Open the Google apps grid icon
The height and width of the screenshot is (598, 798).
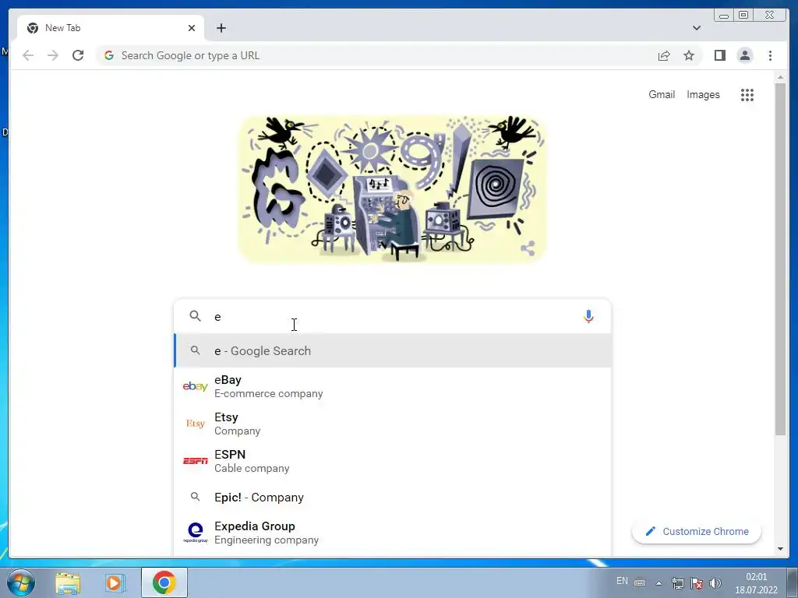(747, 94)
